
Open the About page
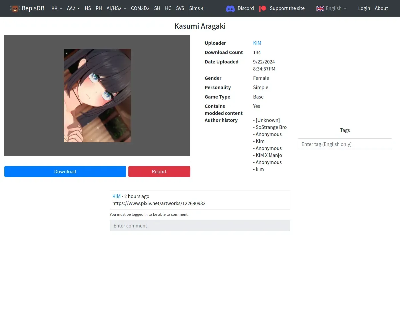point(381,8)
